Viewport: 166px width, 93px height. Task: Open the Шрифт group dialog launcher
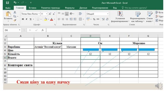click(55, 25)
